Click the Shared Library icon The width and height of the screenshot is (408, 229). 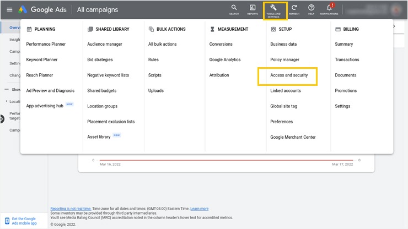(90, 29)
